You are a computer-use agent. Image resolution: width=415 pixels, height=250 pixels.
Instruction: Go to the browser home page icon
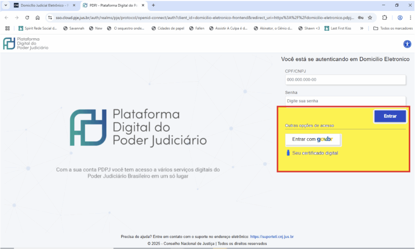point(37,18)
